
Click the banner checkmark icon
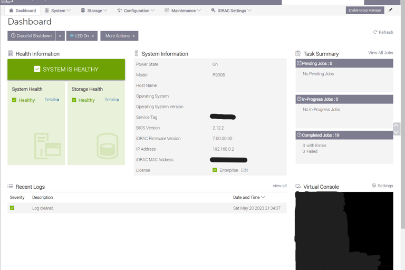[x=37, y=69]
